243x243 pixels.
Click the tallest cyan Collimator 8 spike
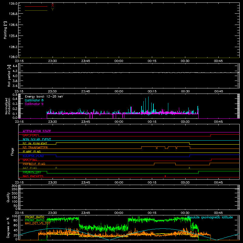(148, 105)
